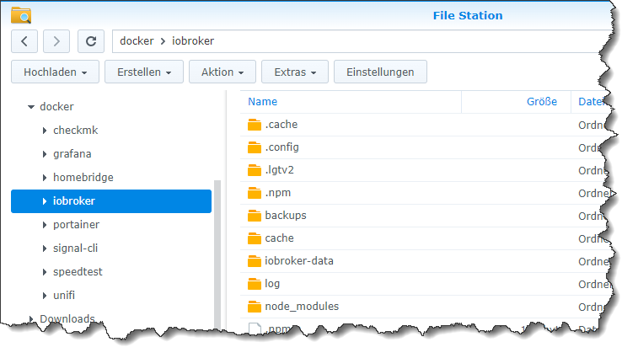
Task: Click the Einstellungen button
Action: (x=380, y=72)
